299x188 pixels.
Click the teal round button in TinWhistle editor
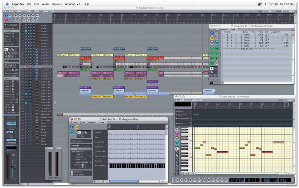coord(177,143)
